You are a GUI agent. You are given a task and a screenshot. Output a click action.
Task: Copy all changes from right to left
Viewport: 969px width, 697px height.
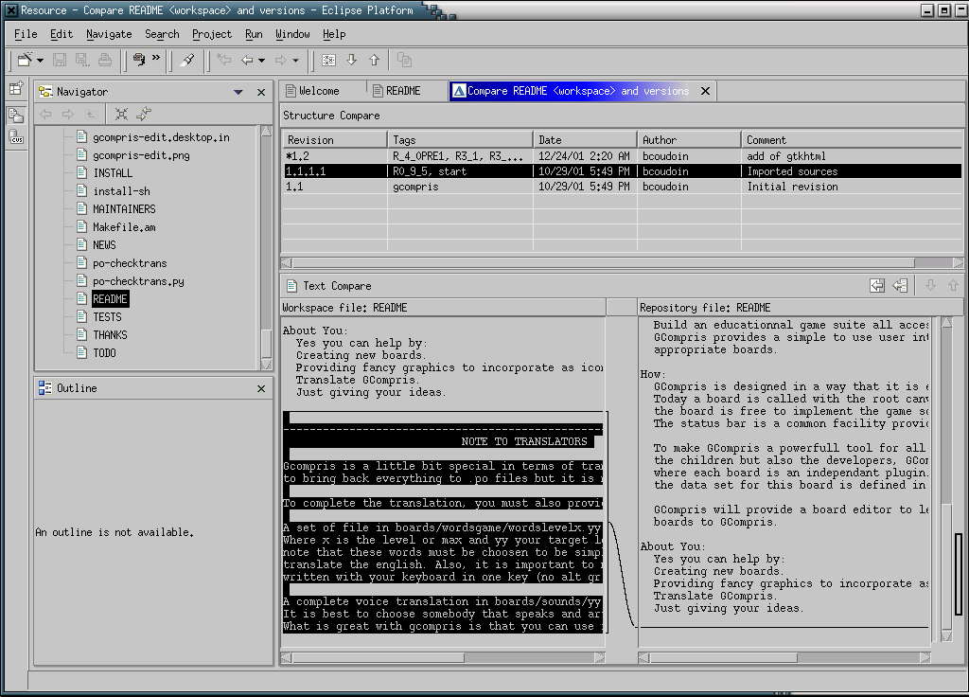877,285
